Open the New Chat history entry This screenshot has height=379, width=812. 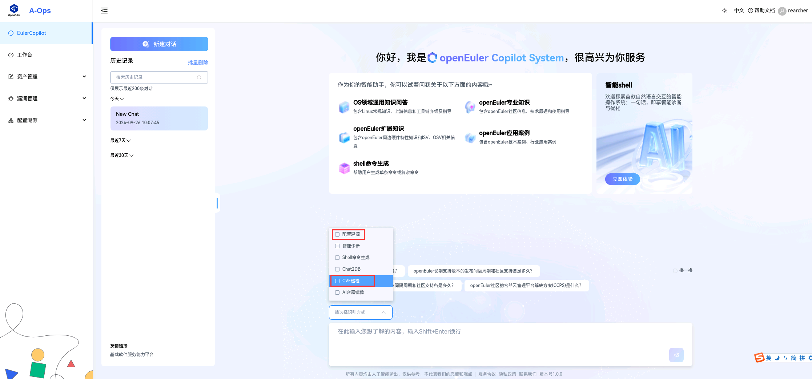coord(159,118)
